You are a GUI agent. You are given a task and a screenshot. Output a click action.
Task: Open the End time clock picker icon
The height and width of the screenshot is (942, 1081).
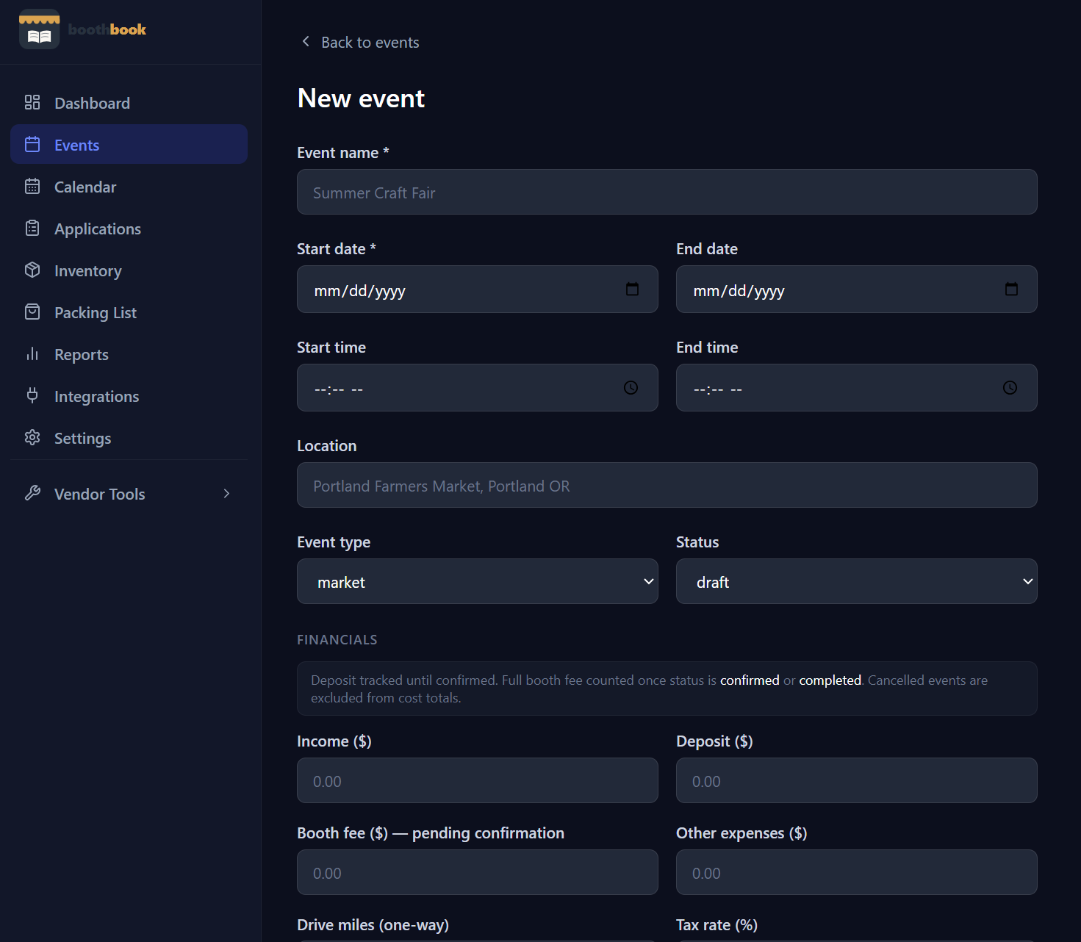tap(1010, 387)
